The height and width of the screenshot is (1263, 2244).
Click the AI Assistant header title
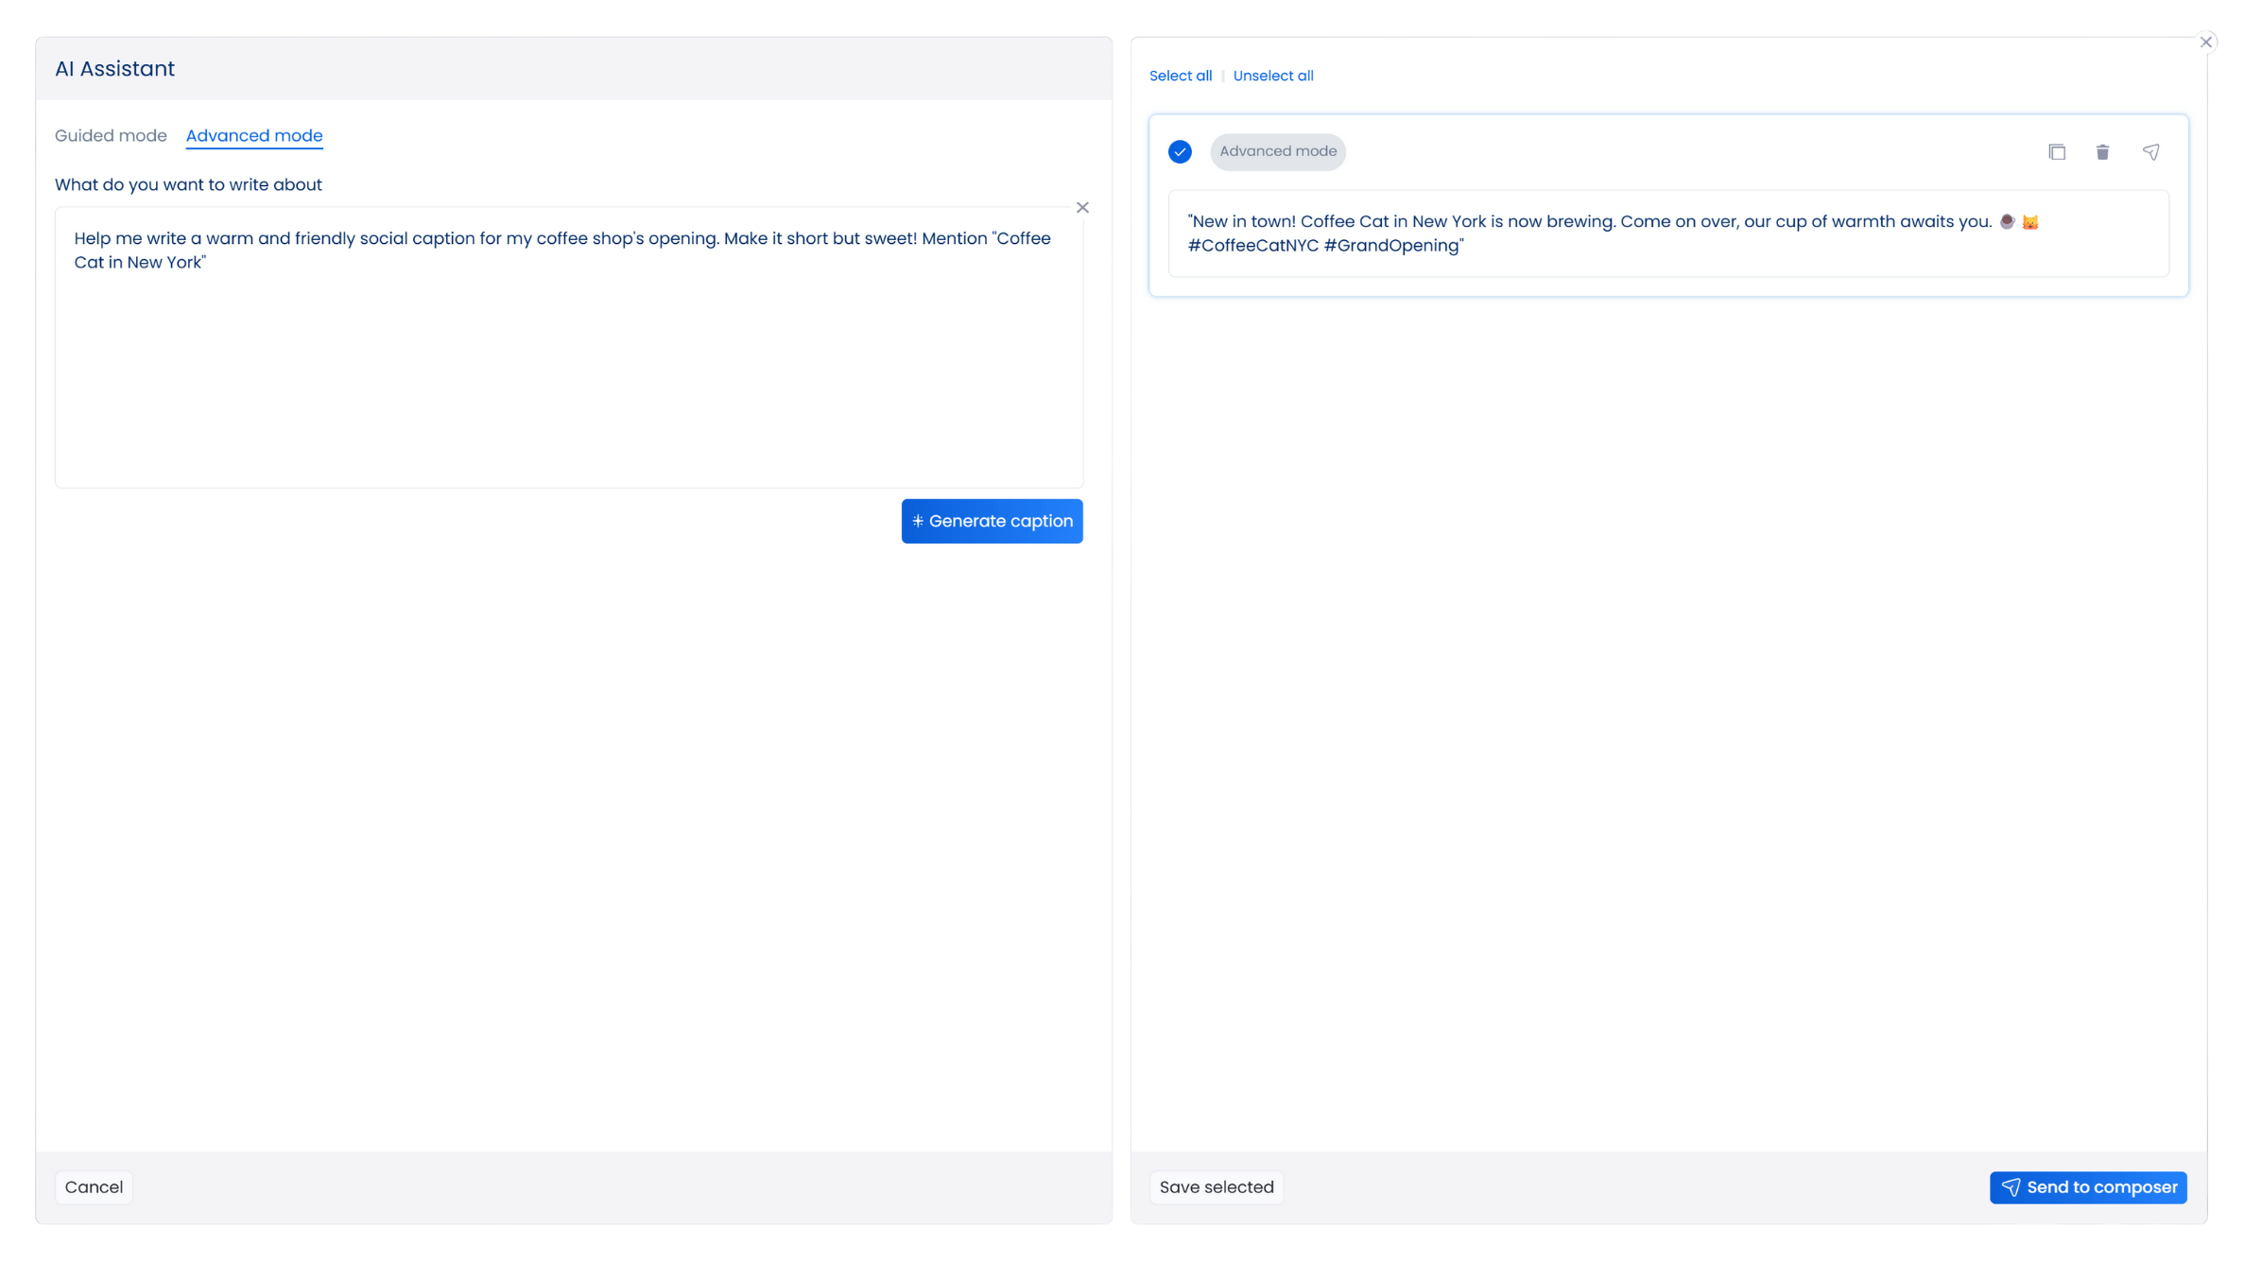point(114,69)
